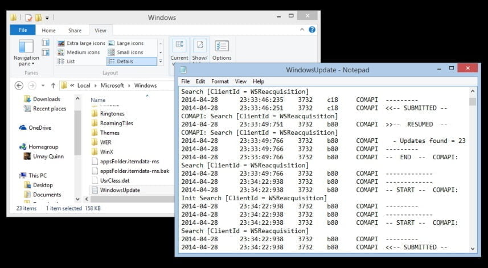Select the WinX folder

pos(102,152)
